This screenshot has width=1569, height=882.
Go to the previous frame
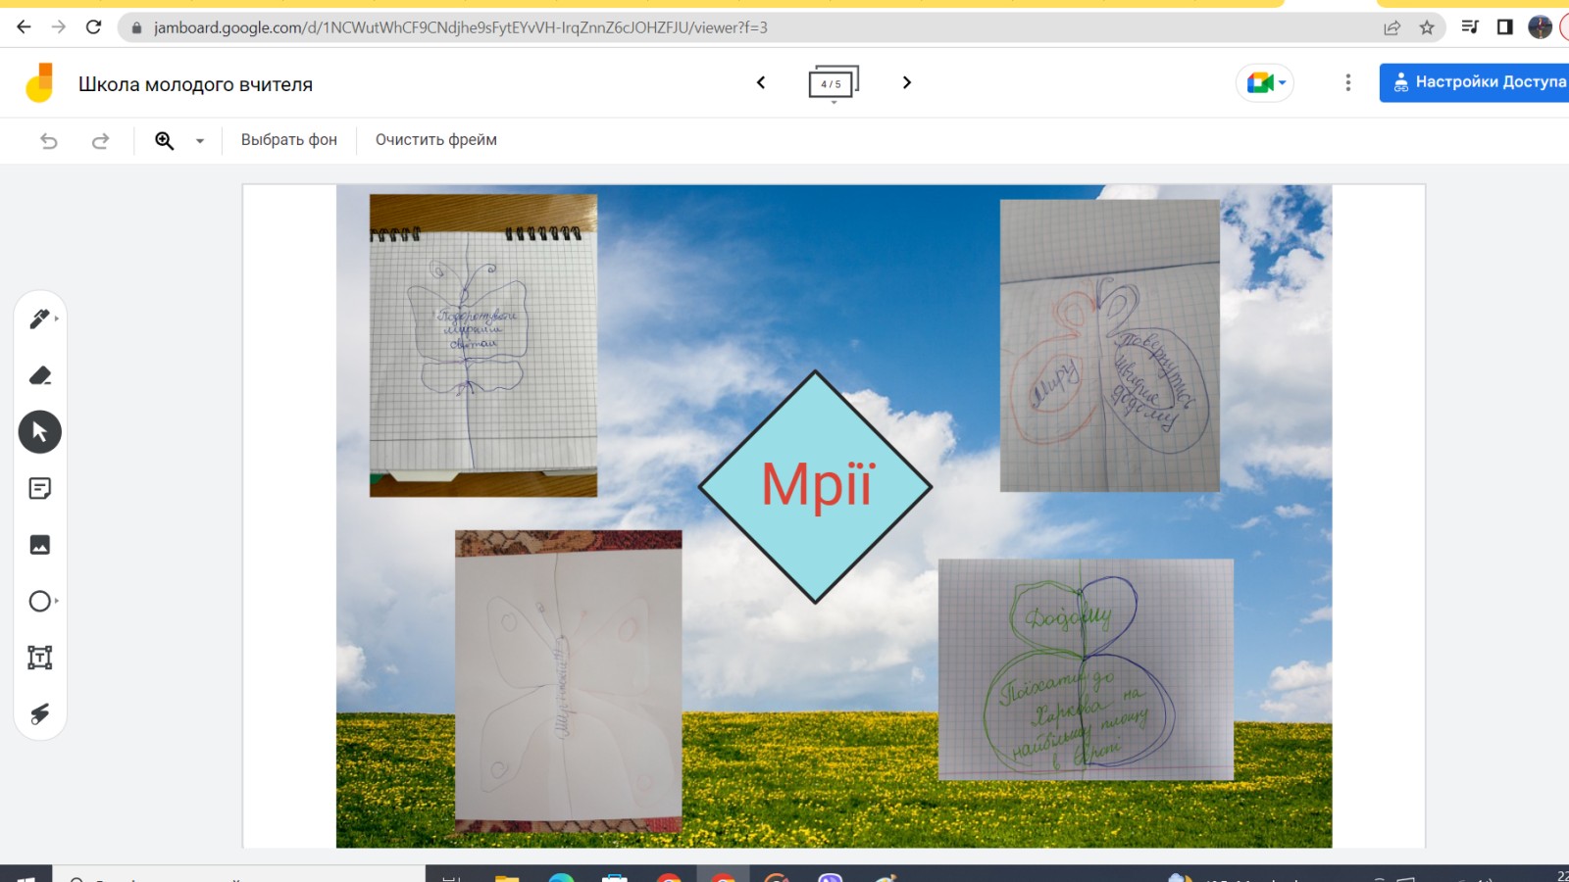[x=761, y=82]
